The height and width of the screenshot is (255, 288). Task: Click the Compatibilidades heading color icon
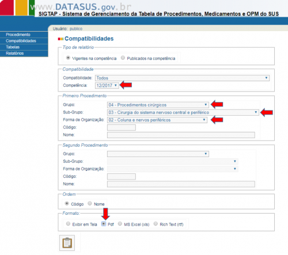click(60, 39)
